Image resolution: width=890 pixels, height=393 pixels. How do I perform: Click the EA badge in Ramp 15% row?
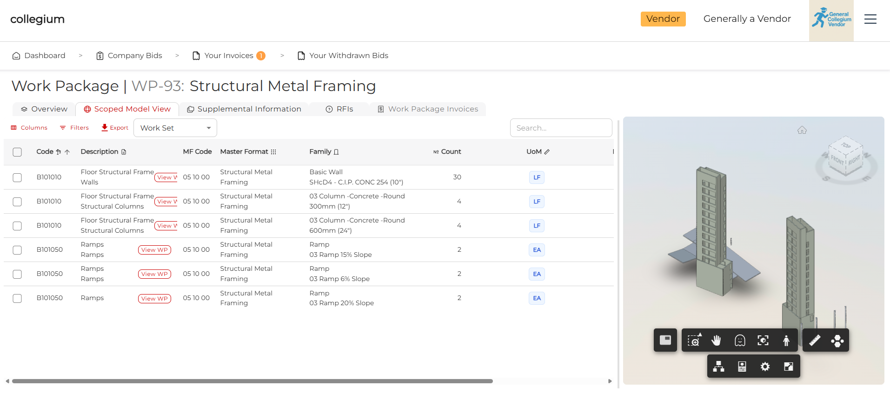[537, 250]
